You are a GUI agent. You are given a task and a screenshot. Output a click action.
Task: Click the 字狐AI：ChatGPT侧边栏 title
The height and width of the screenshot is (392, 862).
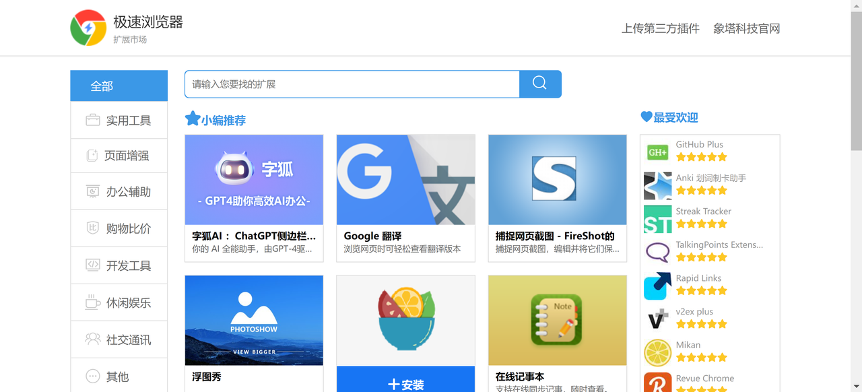click(254, 236)
